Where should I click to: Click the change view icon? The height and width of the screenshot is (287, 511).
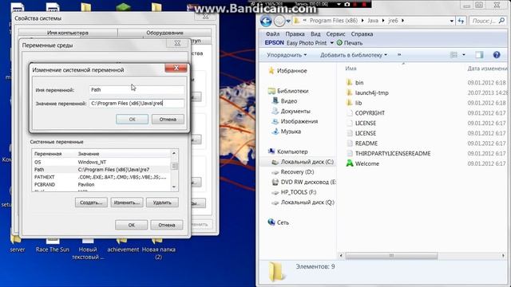[454, 55]
